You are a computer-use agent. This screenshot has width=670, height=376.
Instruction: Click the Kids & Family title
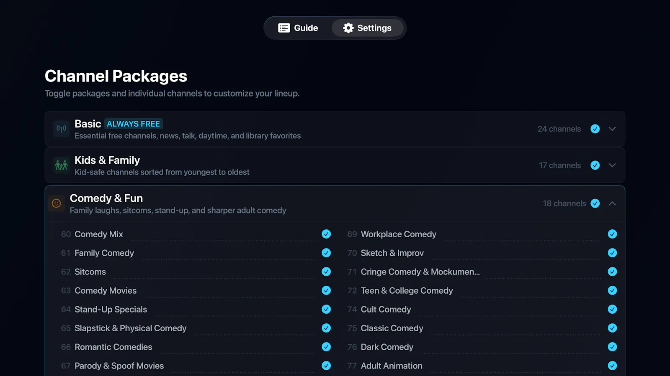coord(107,160)
